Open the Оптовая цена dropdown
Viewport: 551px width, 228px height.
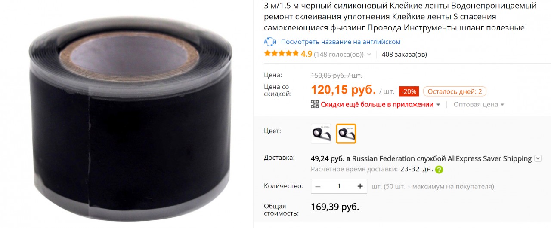(x=479, y=104)
